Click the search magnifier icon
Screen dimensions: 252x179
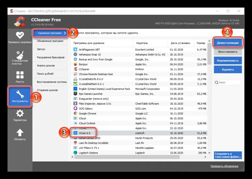point(216,82)
